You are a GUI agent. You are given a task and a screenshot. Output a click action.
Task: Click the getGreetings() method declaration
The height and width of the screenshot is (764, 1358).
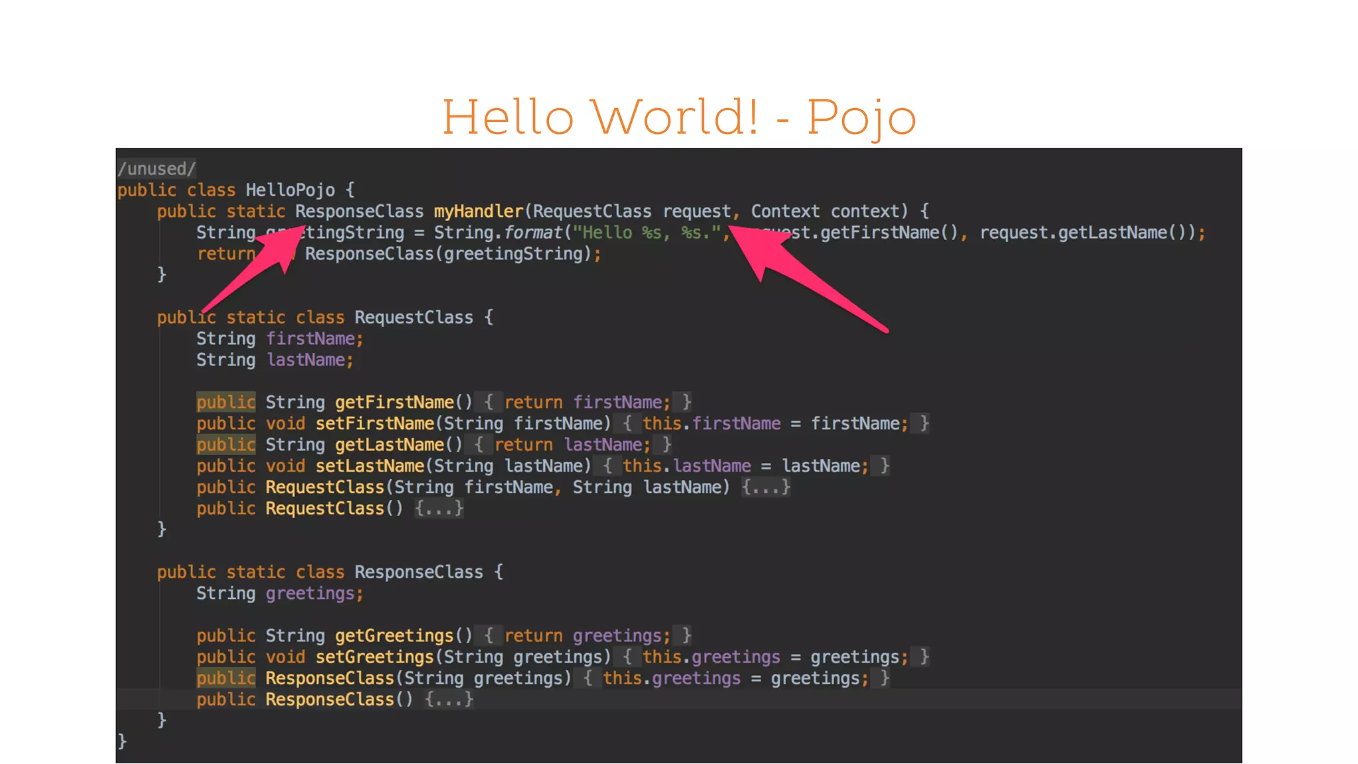tap(404, 636)
